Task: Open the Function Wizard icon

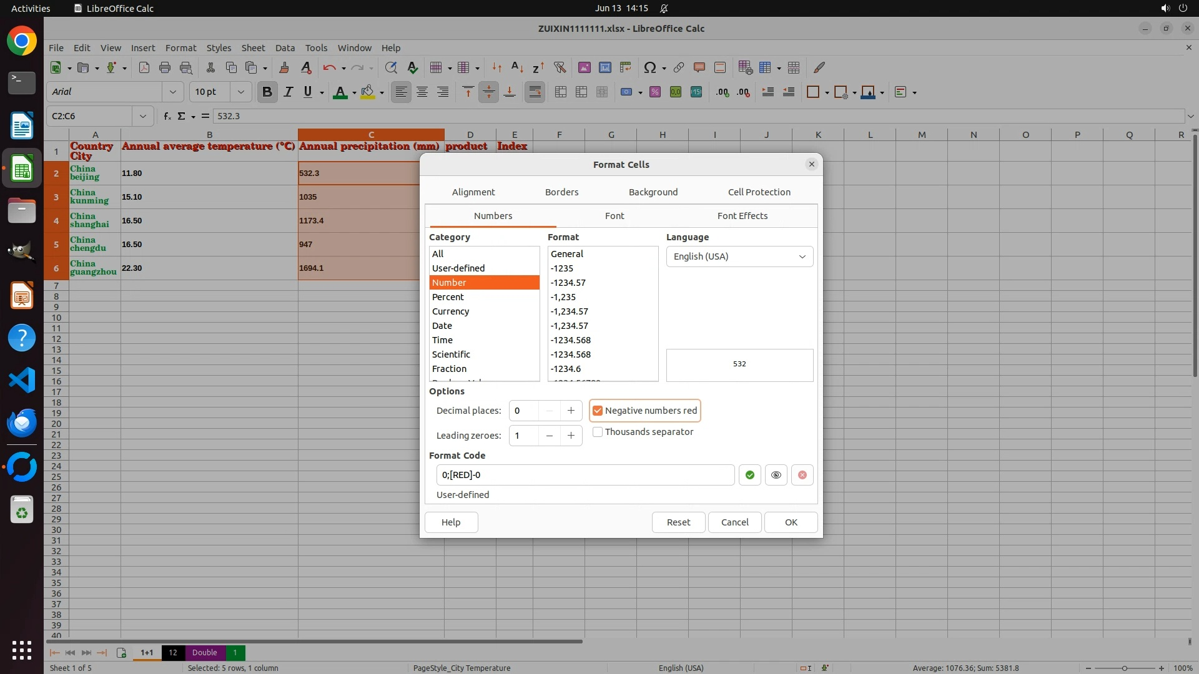Action: pos(167,116)
